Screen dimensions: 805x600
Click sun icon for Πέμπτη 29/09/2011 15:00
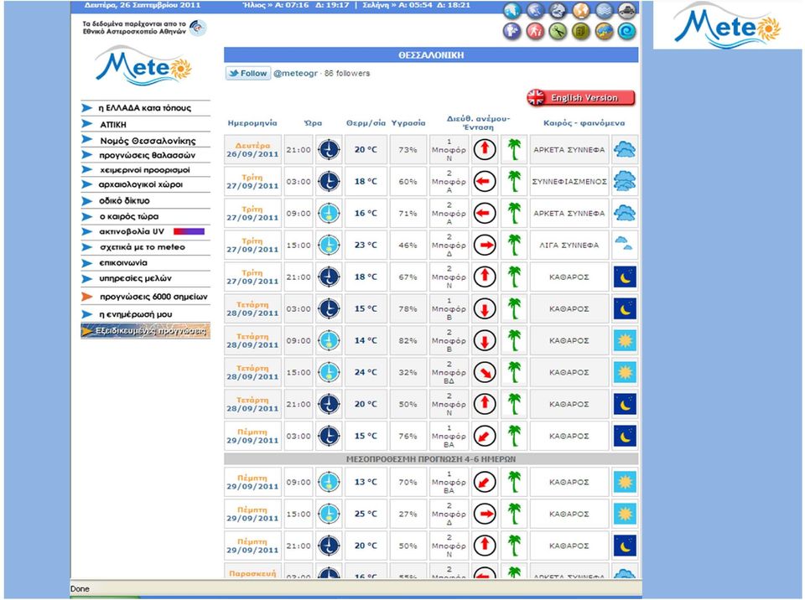pos(625,514)
